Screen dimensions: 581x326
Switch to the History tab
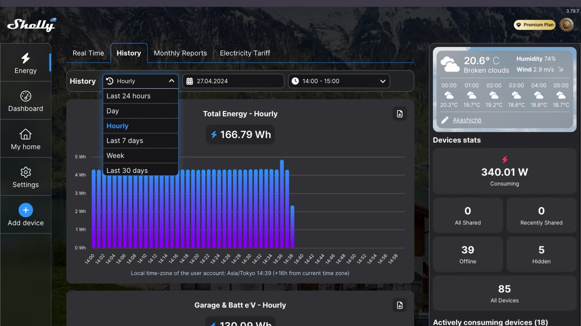coord(129,53)
